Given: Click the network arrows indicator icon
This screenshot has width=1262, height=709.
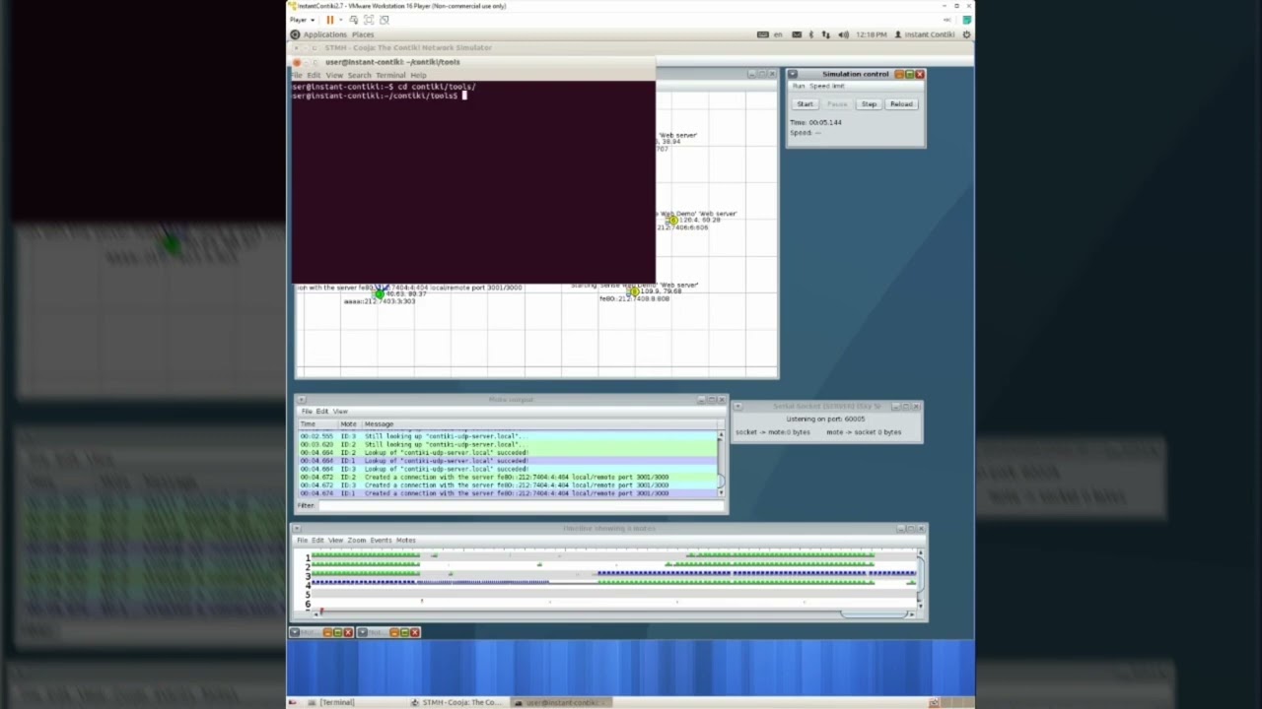Looking at the screenshot, I should [825, 34].
